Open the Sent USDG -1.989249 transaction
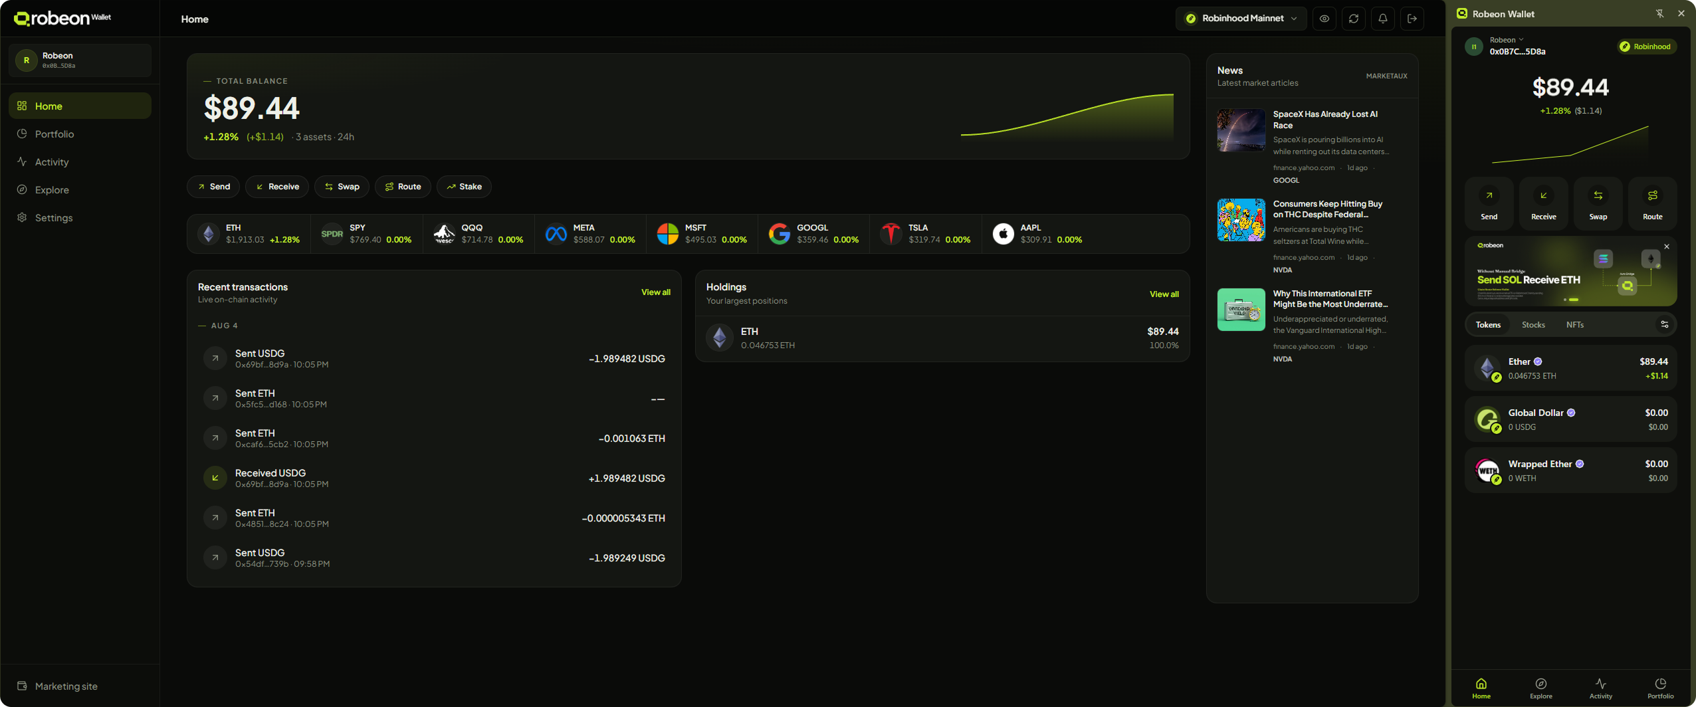This screenshot has height=707, width=1696. tap(434, 558)
